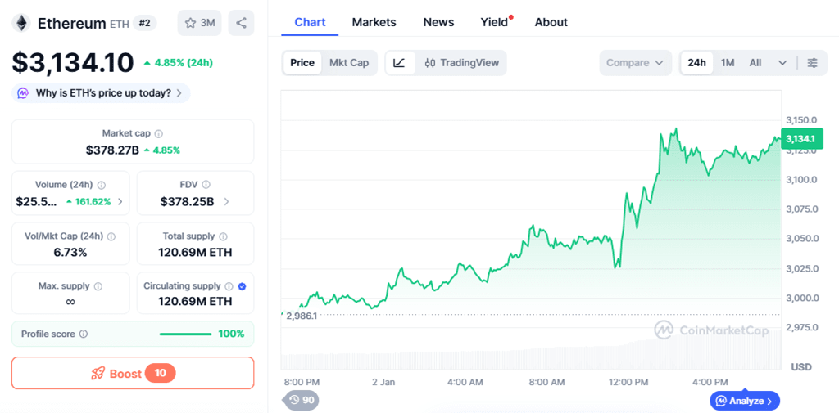Select the 1M time range
This screenshot has height=413, width=839.
coord(728,63)
